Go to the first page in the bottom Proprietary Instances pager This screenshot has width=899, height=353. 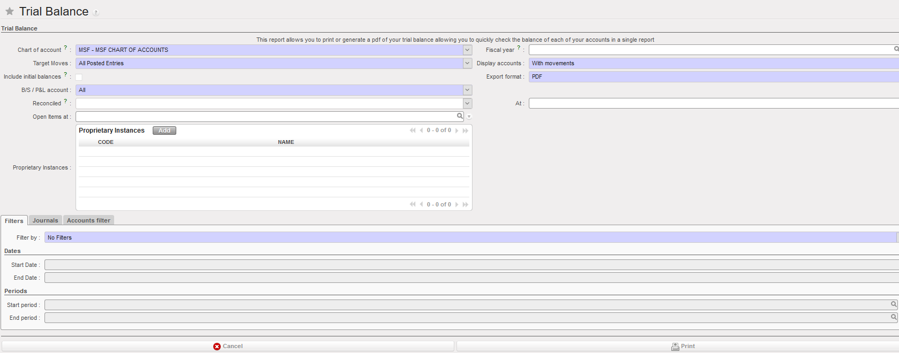[413, 204]
